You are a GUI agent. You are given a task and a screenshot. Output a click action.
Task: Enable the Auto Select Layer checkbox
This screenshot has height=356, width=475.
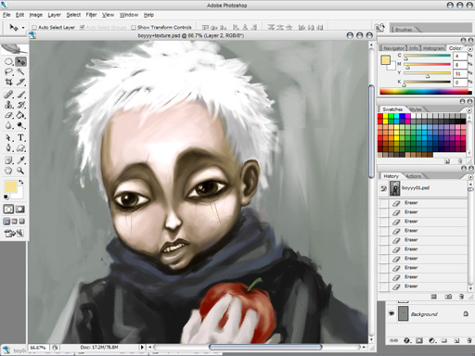click(x=34, y=28)
